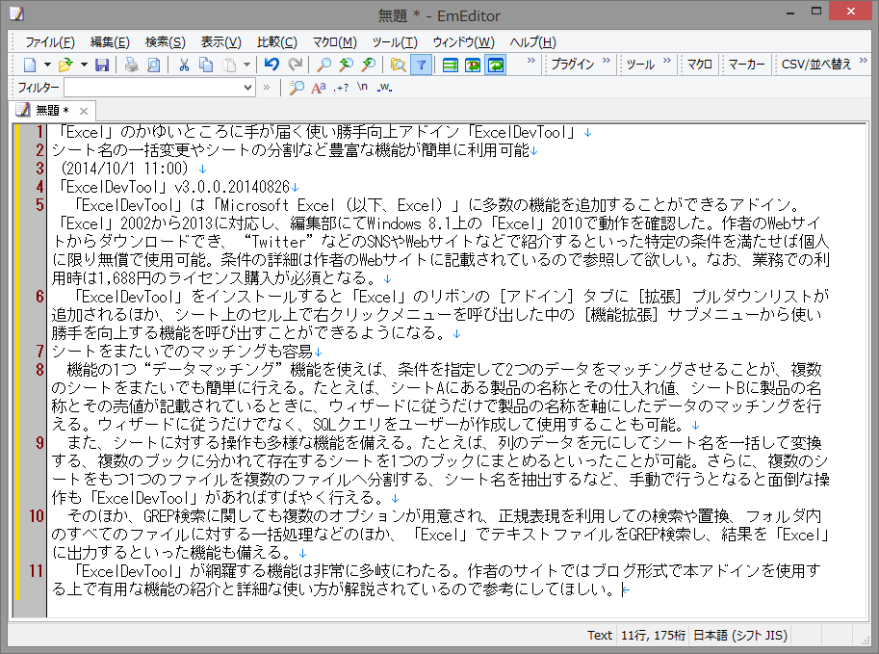This screenshot has height=654, width=879.
Task: Open Find in Files icon
Action: pyautogui.click(x=398, y=65)
